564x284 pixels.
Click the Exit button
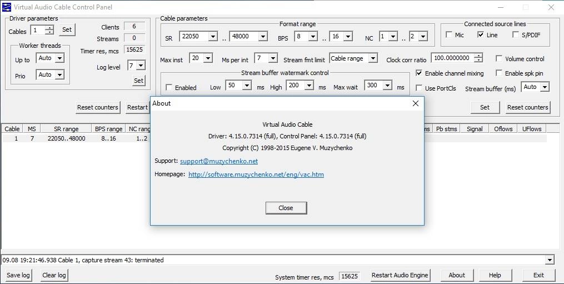[538, 275]
